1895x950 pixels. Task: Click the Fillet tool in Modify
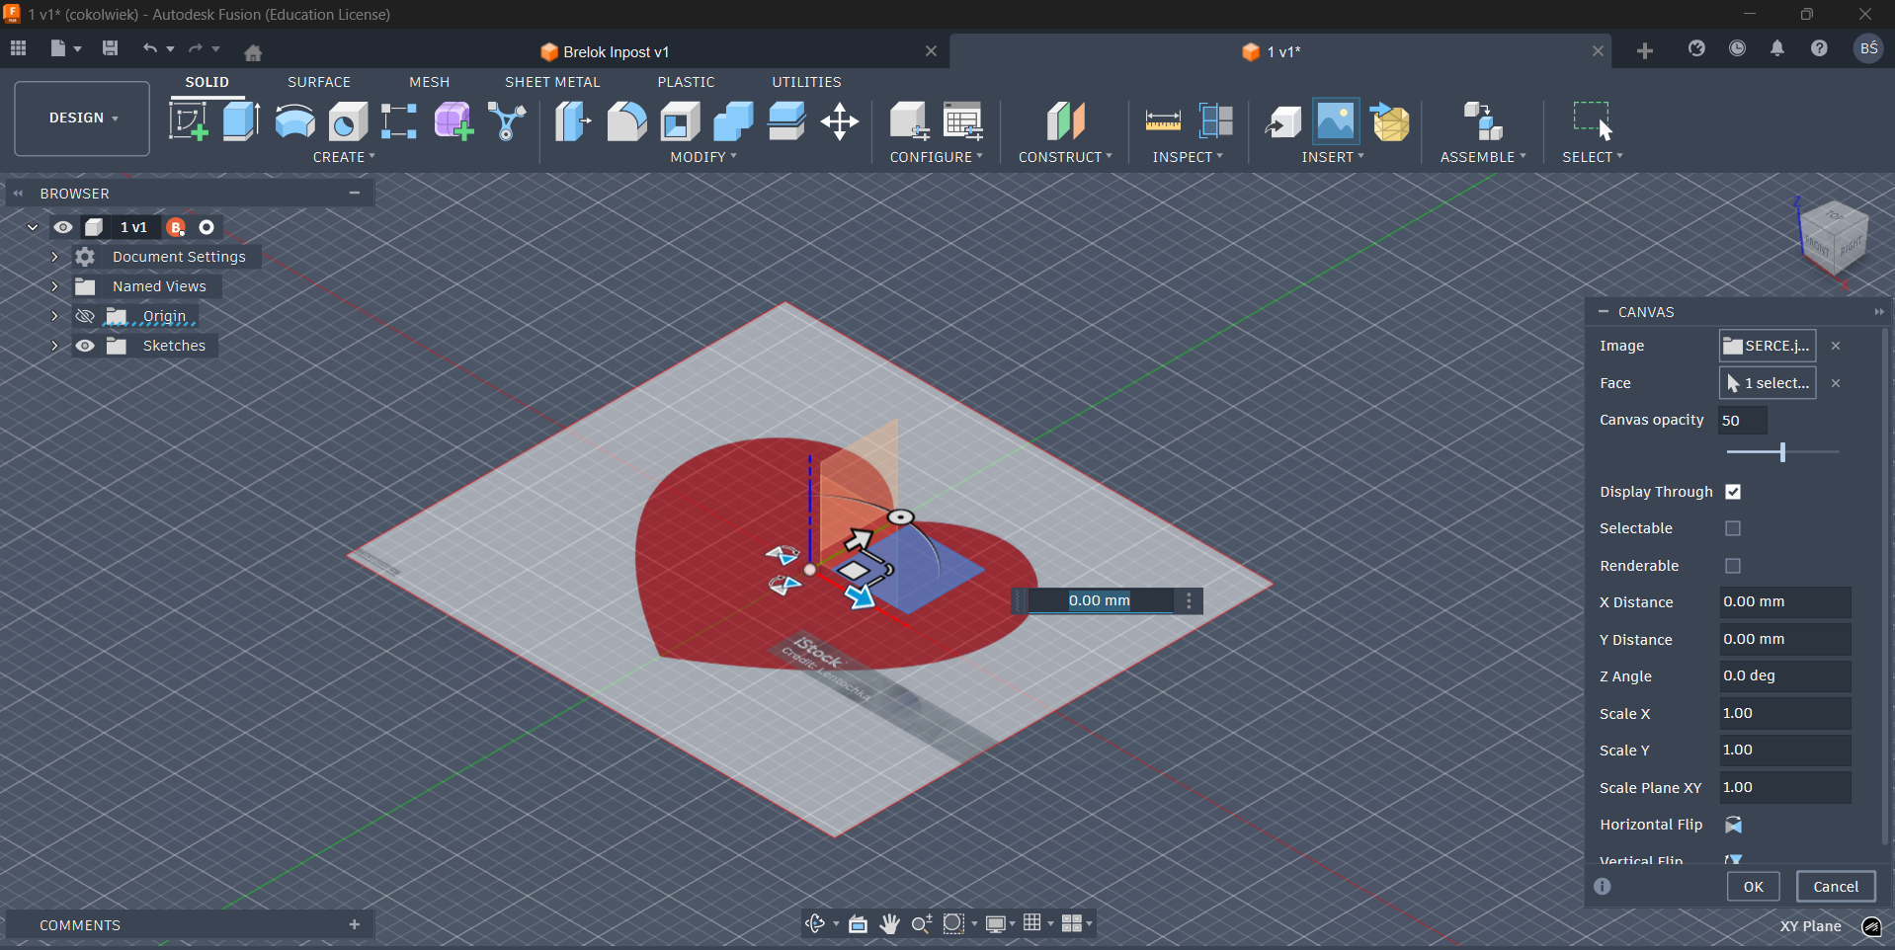point(626,121)
